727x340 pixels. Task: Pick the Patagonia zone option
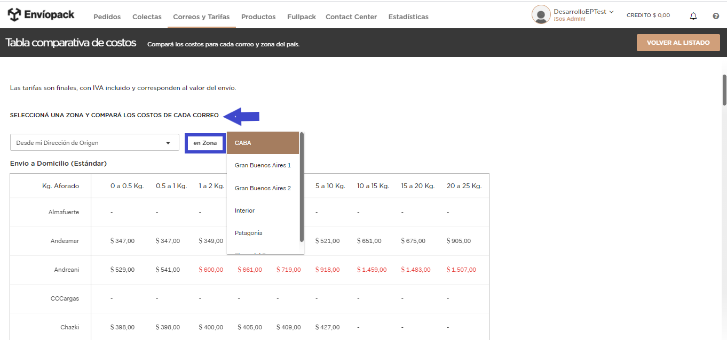(x=263, y=233)
